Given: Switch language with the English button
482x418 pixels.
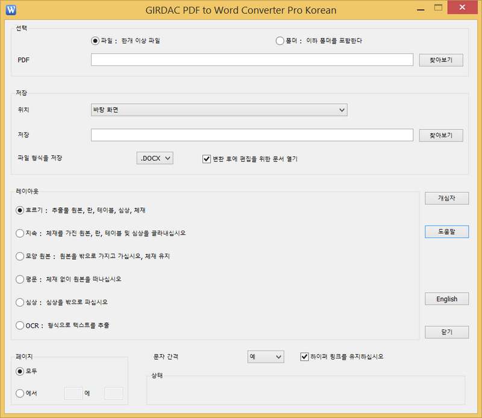Looking at the screenshot, I should click(446, 299).
